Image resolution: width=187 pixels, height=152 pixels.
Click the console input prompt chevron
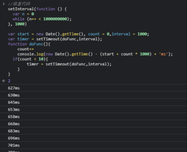tap(4, 4)
